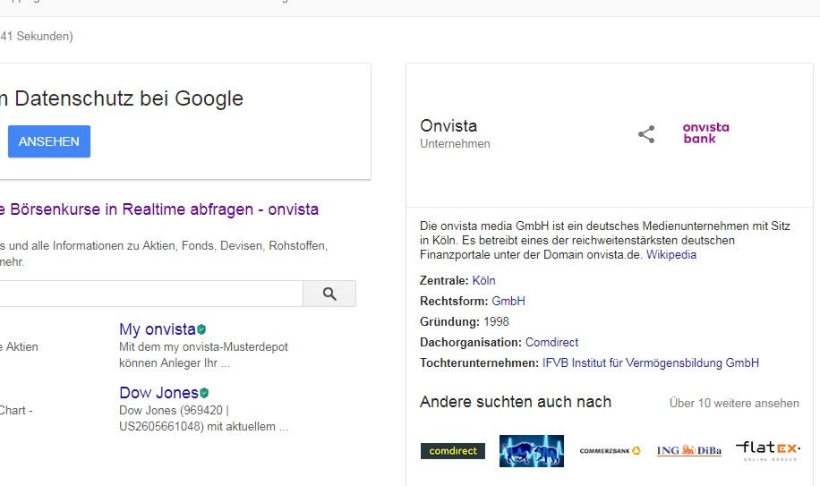This screenshot has width=820, height=486.
Task: Follow the GmbH Rechtsform link
Action: click(x=508, y=301)
